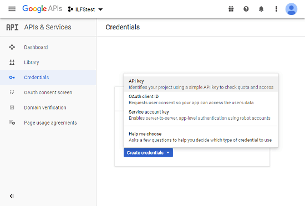Click the OAuth consent screen icon

pos(12,92)
